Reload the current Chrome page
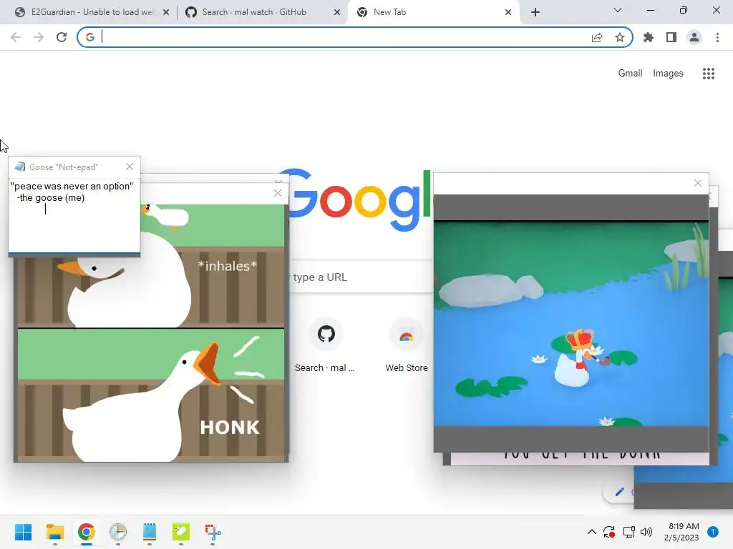The width and height of the screenshot is (733, 549). (62, 37)
